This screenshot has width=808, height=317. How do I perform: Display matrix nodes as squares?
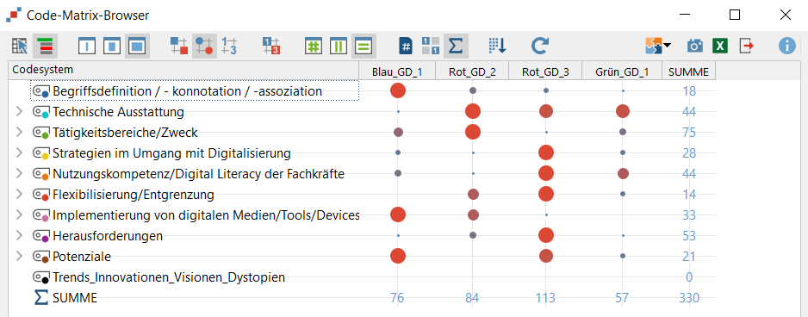pyautogui.click(x=179, y=47)
